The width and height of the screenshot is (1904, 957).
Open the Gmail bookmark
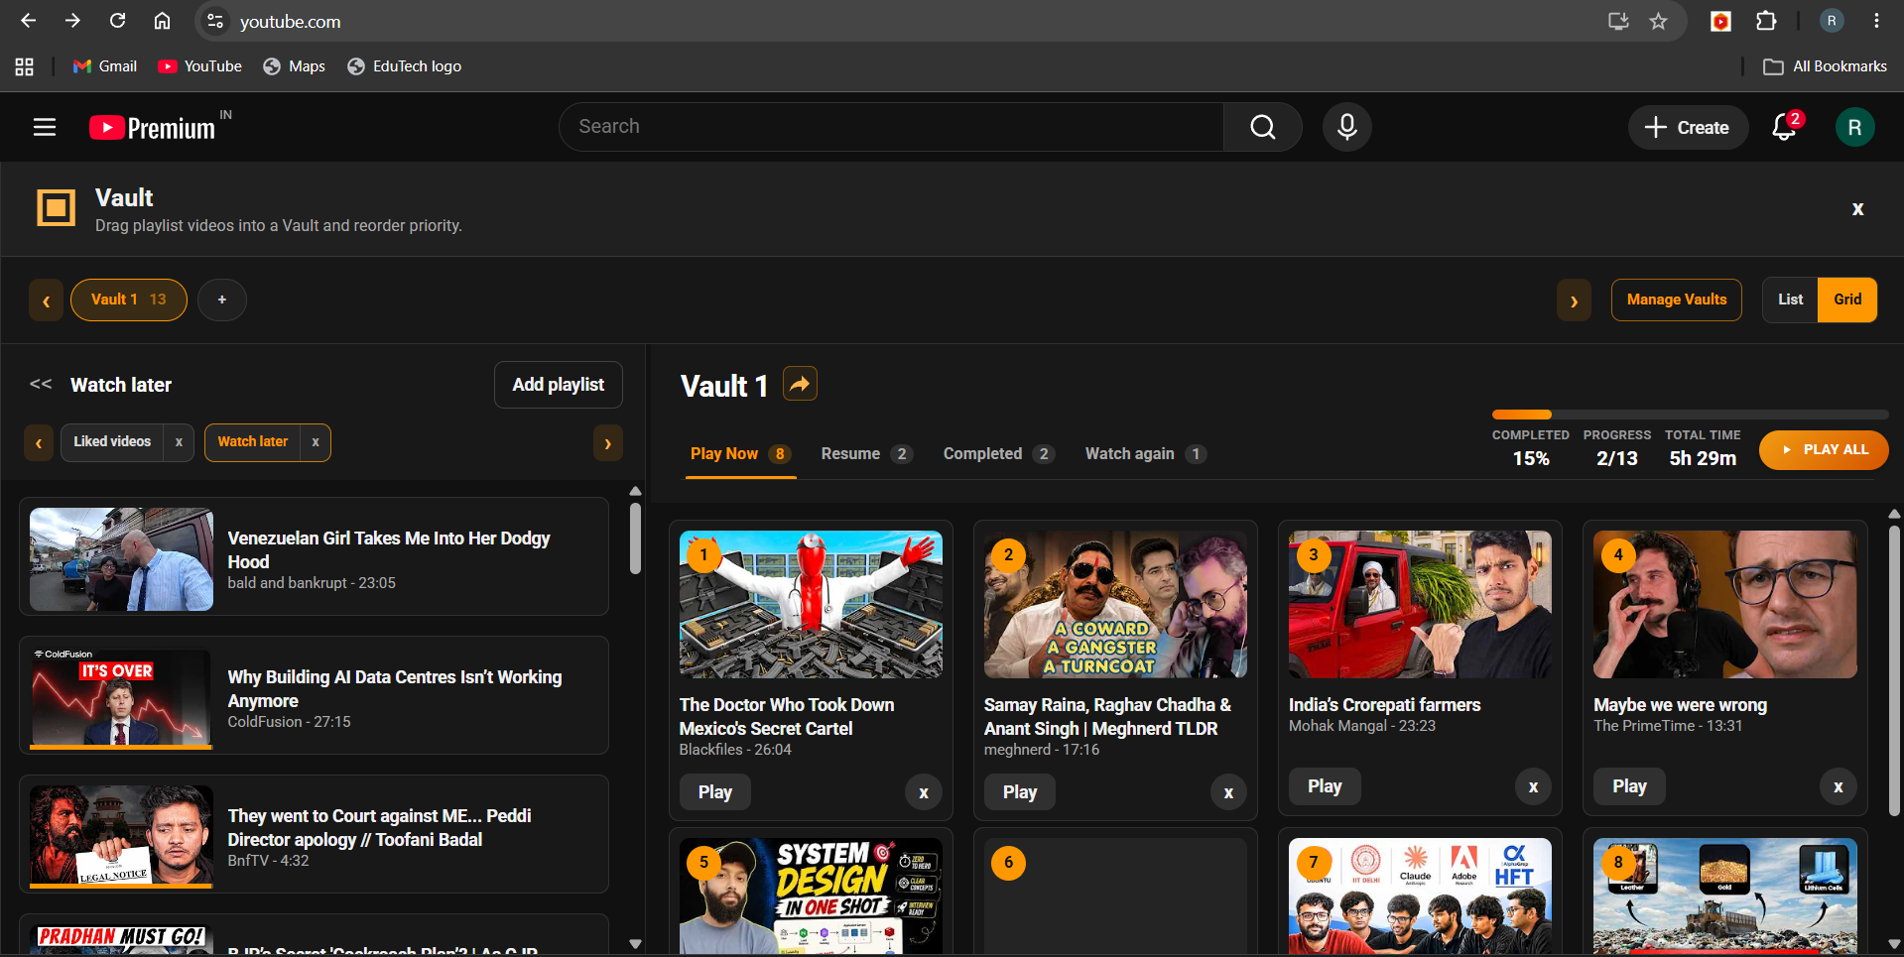105,66
